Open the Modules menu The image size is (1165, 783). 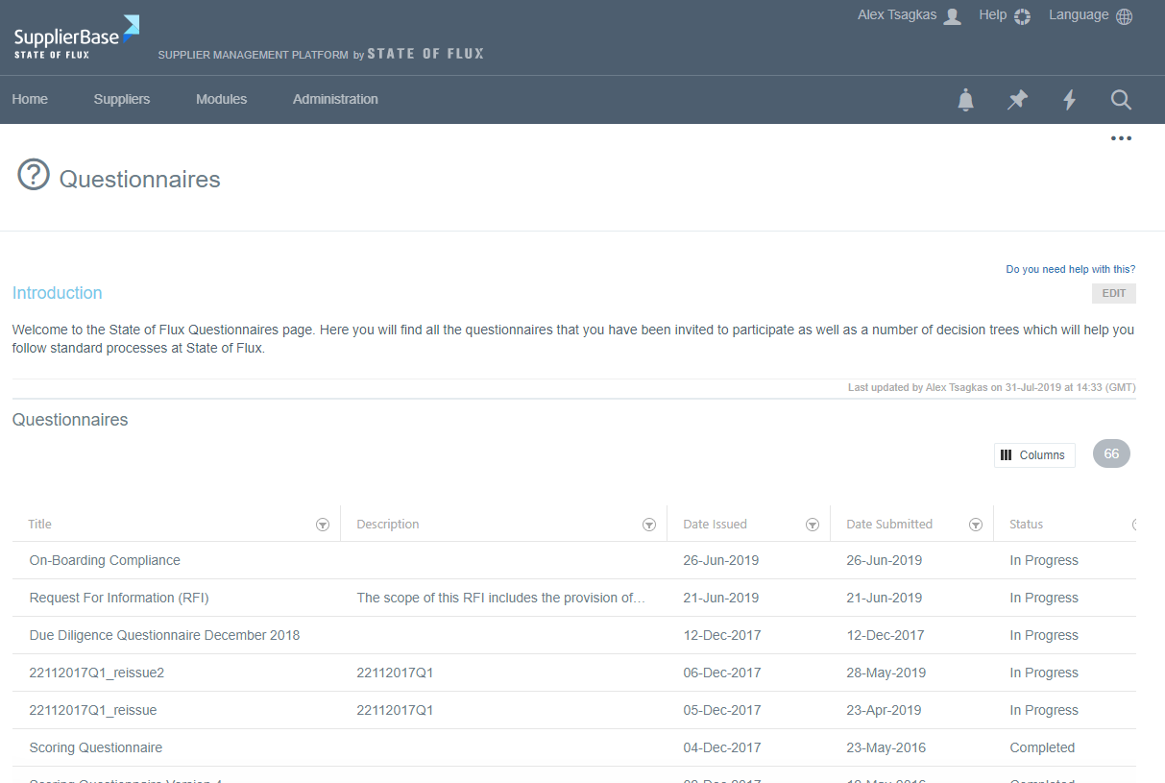(x=221, y=99)
